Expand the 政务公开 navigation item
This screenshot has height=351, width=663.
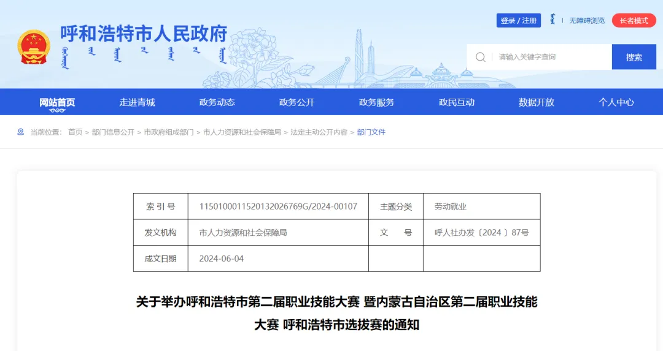pyautogui.click(x=297, y=102)
